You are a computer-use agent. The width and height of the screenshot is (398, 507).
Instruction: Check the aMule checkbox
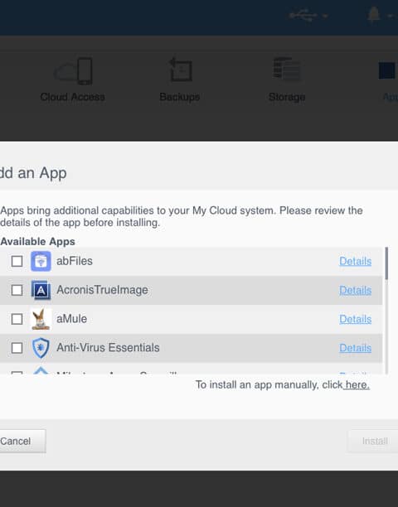click(x=17, y=319)
